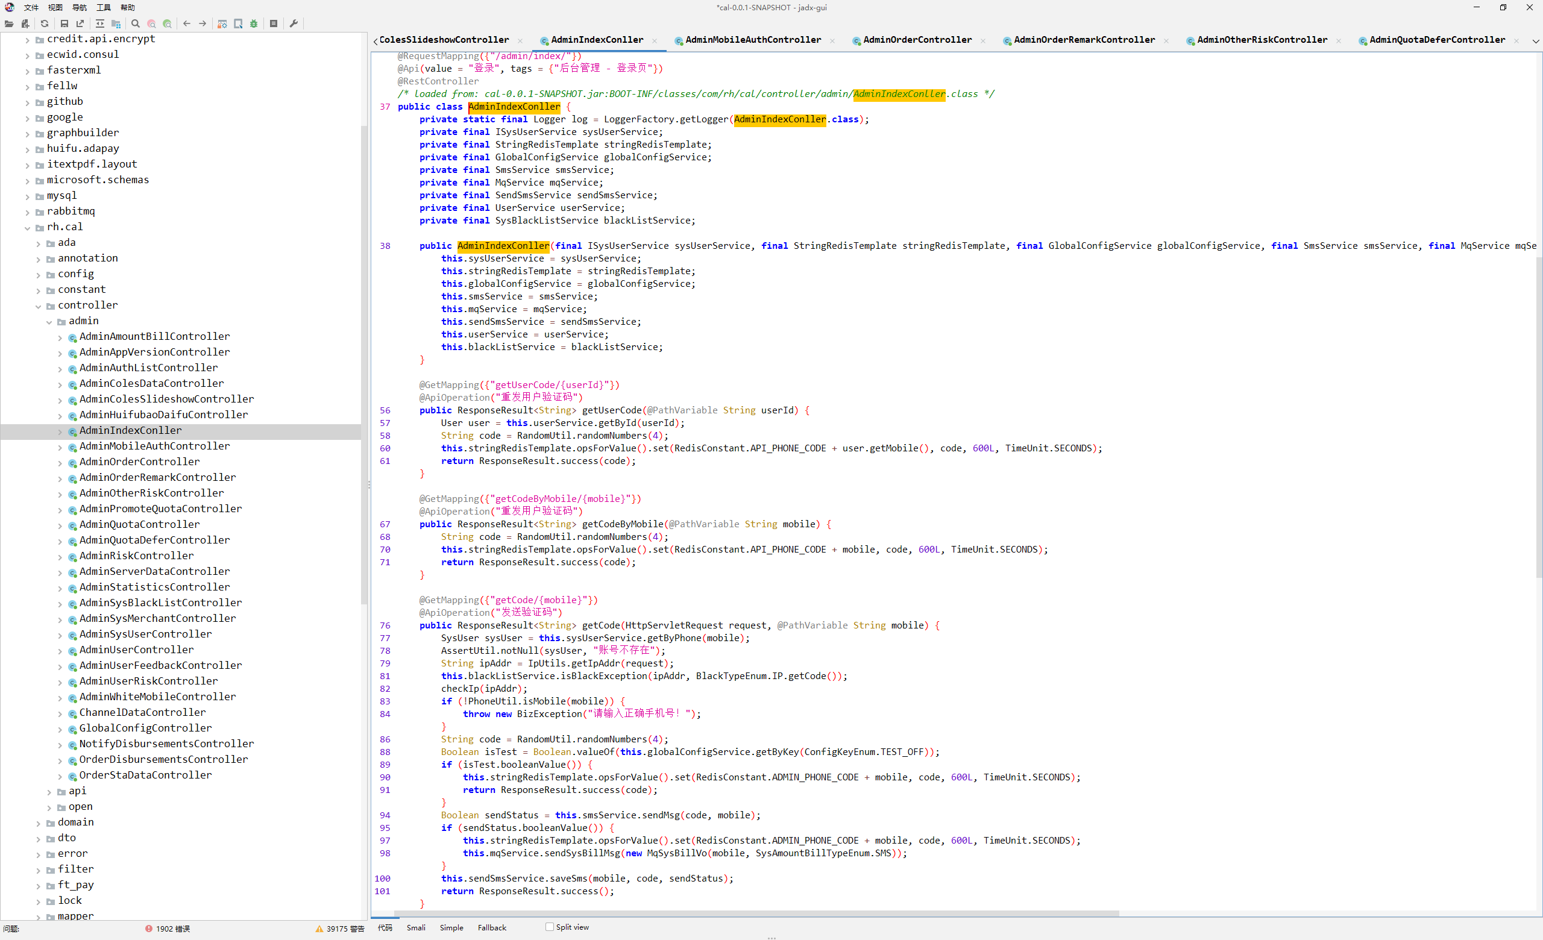Click the export project icon
1543x940 pixels.
click(80, 23)
